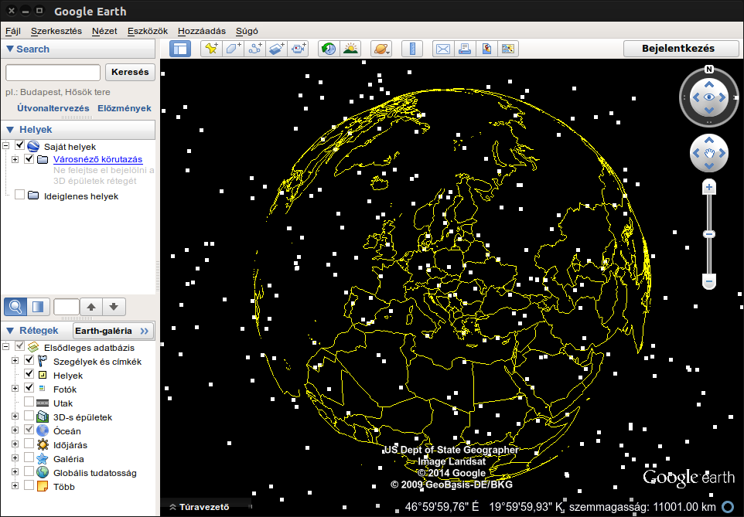Move selected item down with arrow
Screen dimensions: 744x517
(114, 307)
